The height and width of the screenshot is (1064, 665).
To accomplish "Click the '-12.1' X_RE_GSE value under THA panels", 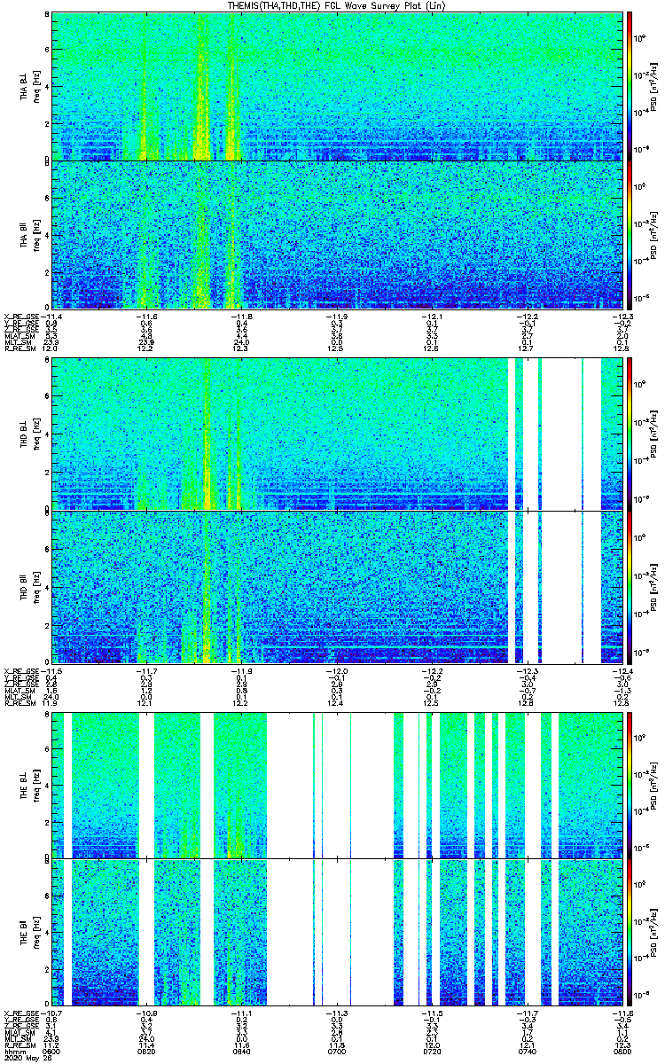I will 433,316.
